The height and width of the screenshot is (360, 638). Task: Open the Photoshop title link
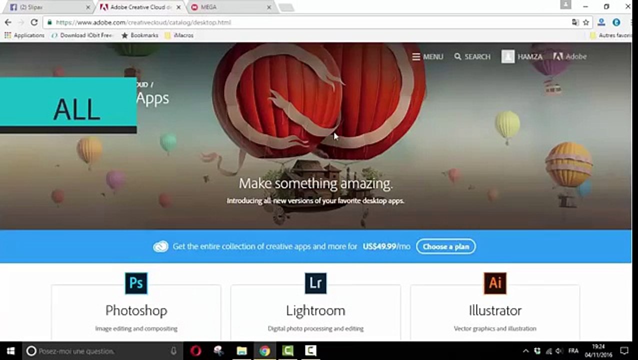click(x=136, y=310)
